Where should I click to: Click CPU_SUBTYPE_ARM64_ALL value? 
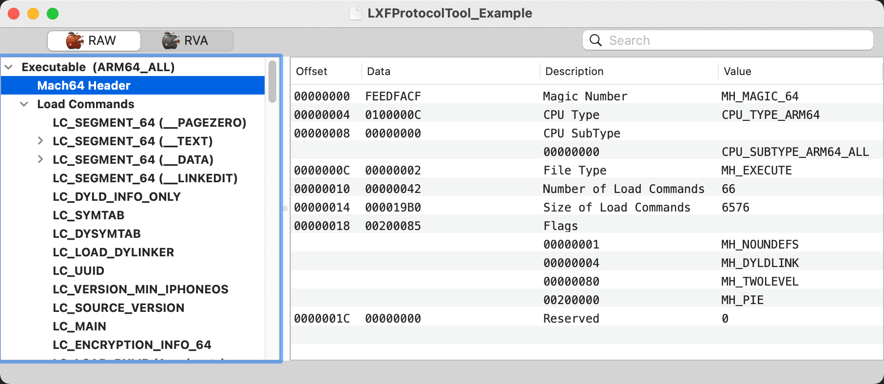(795, 152)
